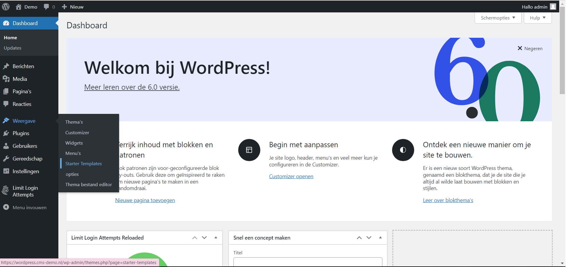566x267 pixels.
Task: Toggle the Snel een concept maken panel
Action: pyautogui.click(x=380, y=237)
